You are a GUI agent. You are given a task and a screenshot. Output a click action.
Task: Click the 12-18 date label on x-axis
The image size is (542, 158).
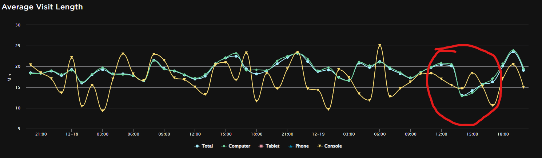coord(72,134)
